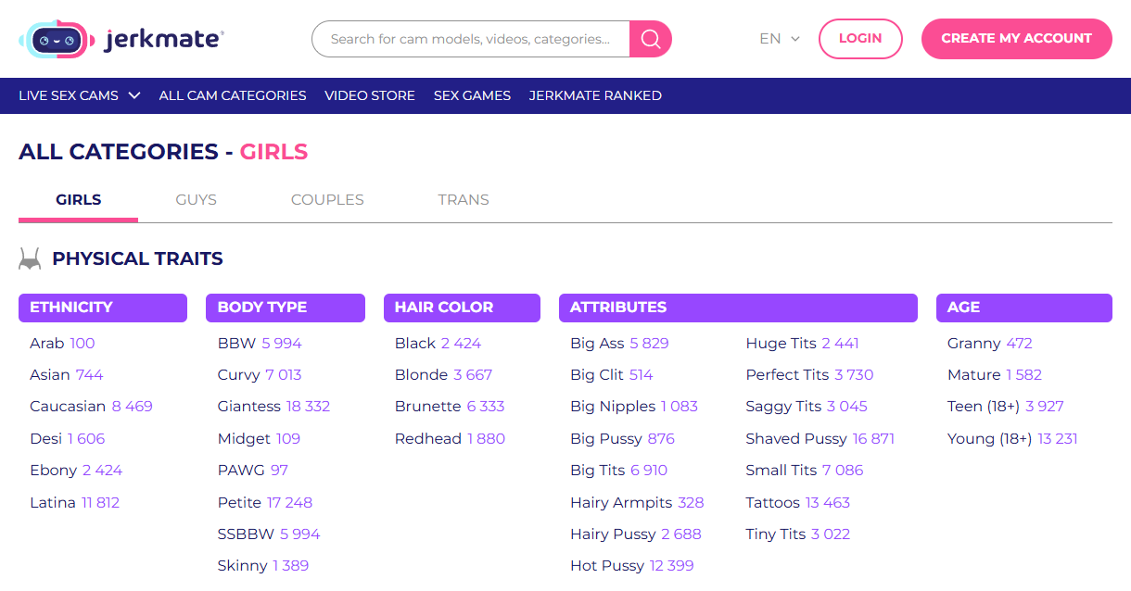Click the lingerie icon beside Physical Traits
The image size is (1131, 591).
pyautogui.click(x=30, y=259)
